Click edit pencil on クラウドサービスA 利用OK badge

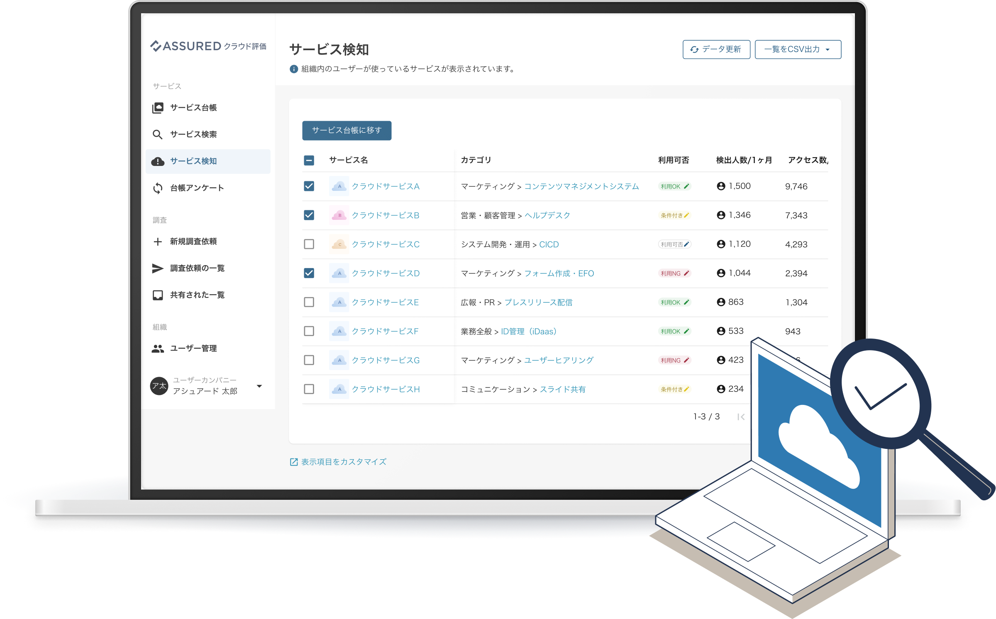pyautogui.click(x=686, y=186)
